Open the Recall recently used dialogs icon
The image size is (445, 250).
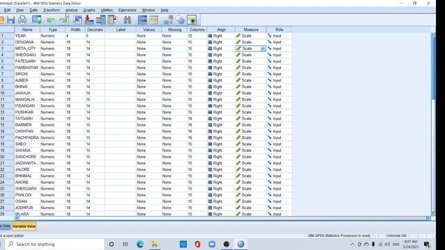(37, 20)
